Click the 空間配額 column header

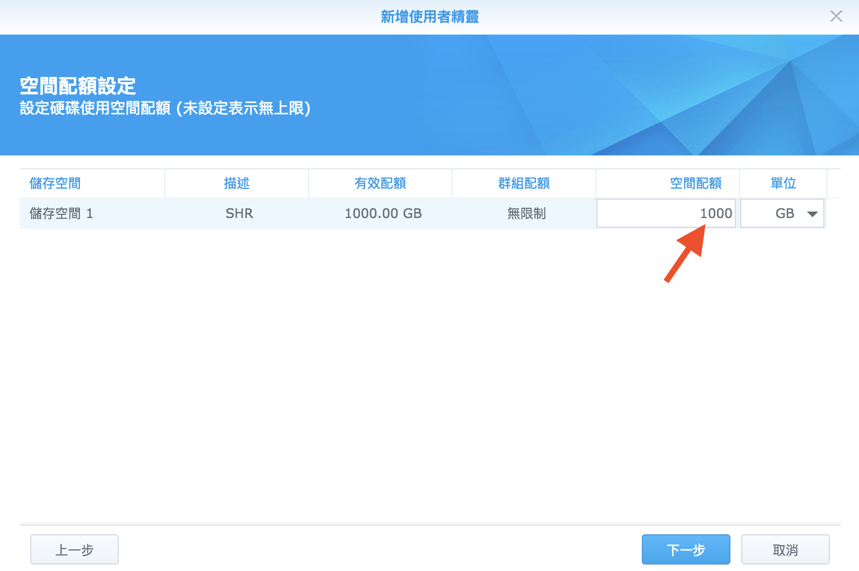coord(696,183)
